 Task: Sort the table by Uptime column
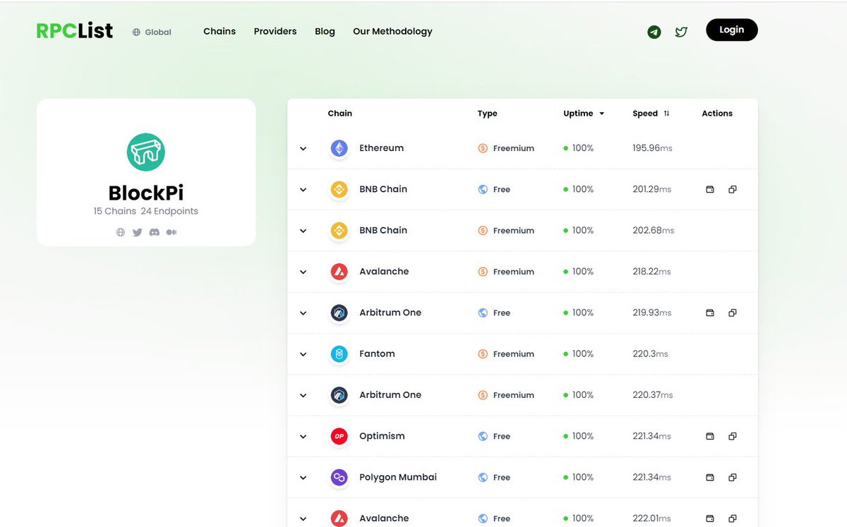click(x=584, y=113)
